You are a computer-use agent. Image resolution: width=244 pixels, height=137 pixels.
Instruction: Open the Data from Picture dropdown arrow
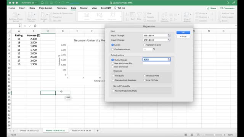(35, 14)
